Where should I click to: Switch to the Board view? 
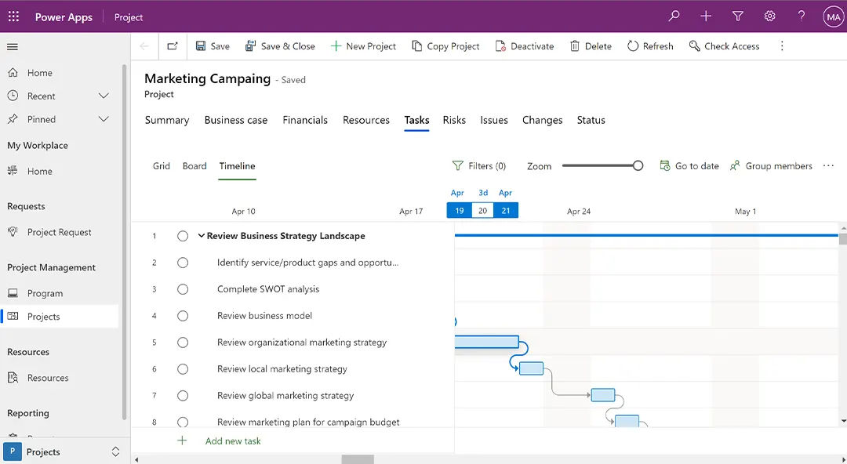point(194,166)
